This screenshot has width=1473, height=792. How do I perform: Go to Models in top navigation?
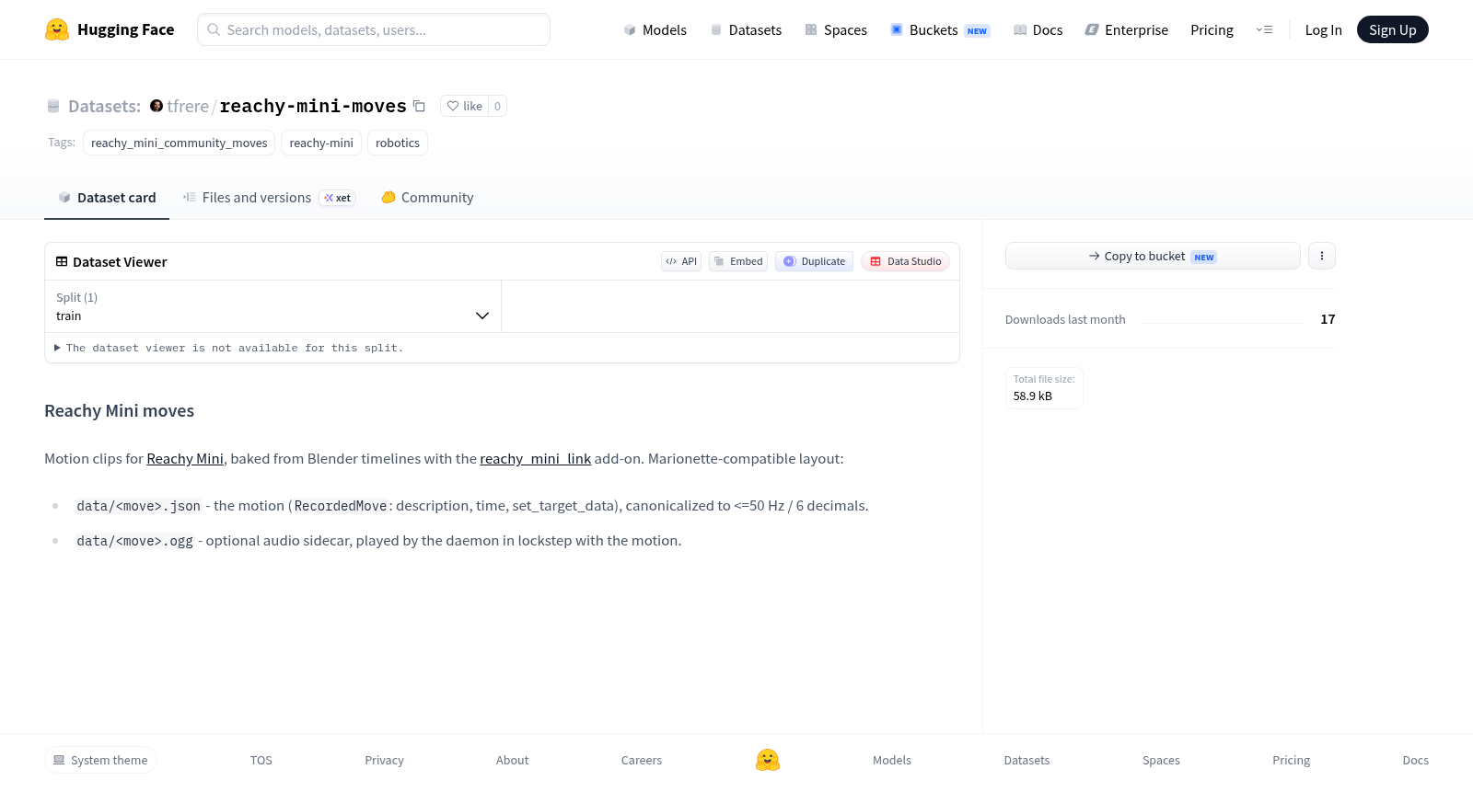pyautogui.click(x=655, y=29)
